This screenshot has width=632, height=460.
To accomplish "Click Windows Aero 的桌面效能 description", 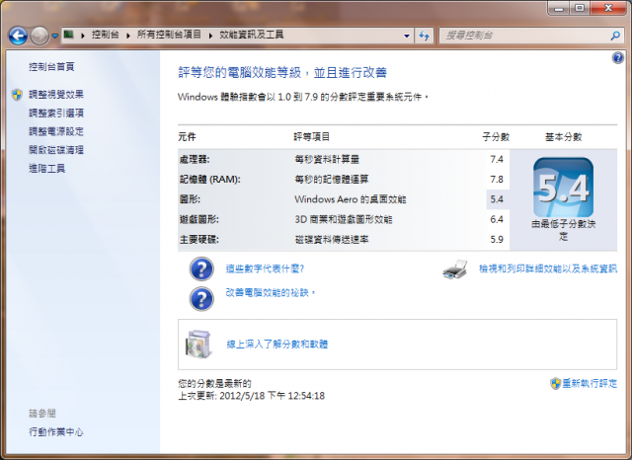I will pyautogui.click(x=351, y=199).
